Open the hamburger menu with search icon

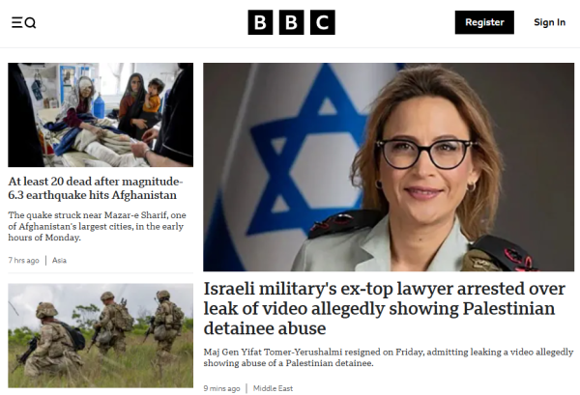(23, 22)
